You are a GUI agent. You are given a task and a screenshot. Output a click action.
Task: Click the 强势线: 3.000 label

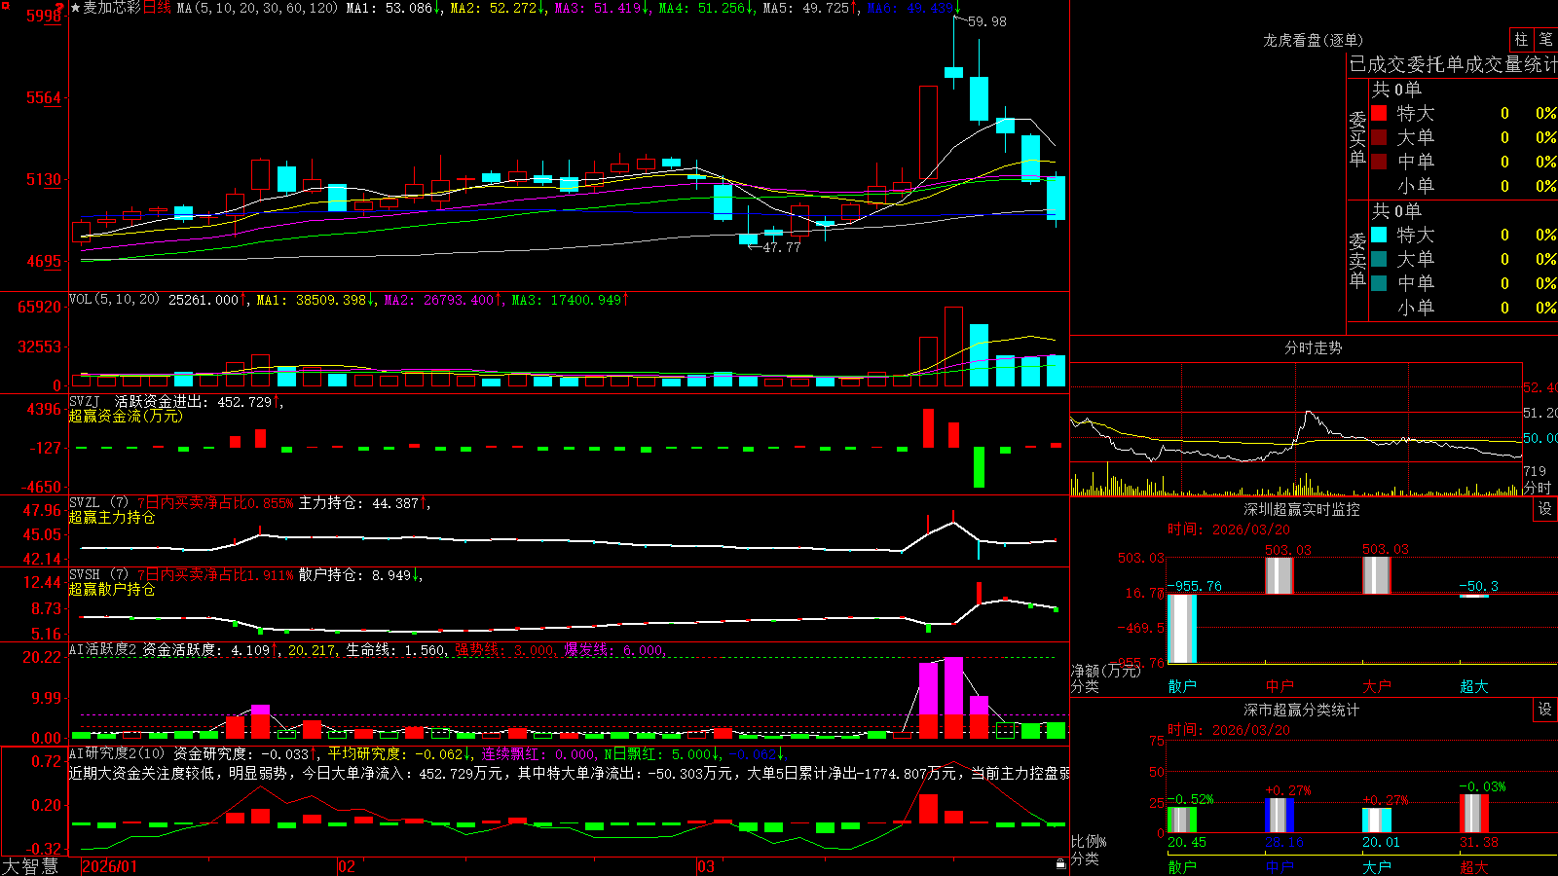[x=504, y=649]
